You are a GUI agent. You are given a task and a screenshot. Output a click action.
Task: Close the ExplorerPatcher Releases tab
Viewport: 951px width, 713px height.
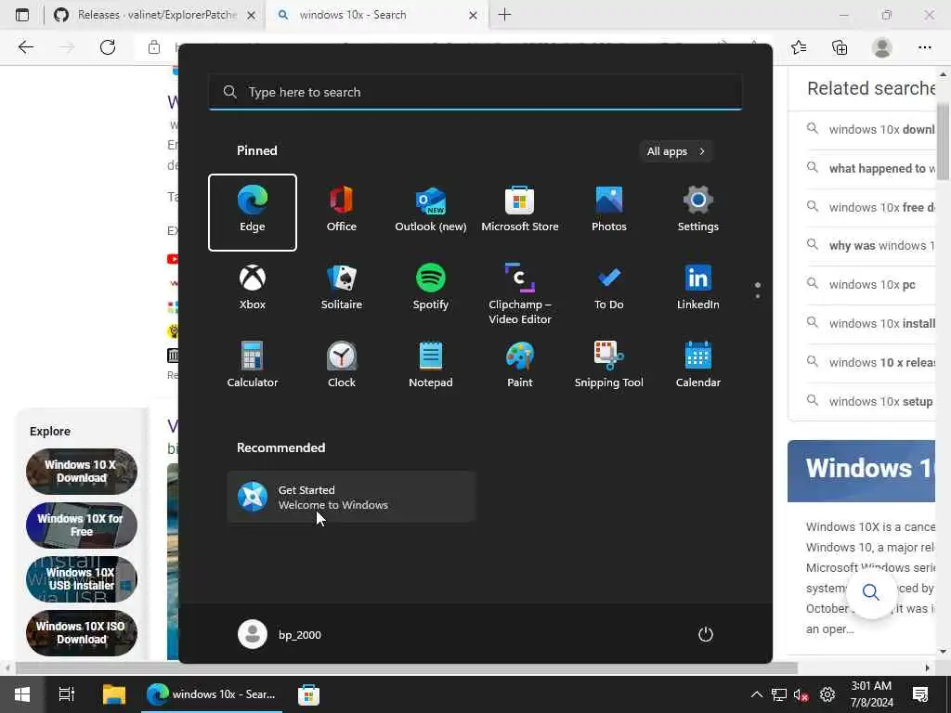[251, 15]
